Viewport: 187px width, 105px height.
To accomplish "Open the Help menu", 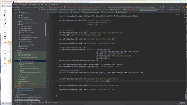I will tap(57, 5).
